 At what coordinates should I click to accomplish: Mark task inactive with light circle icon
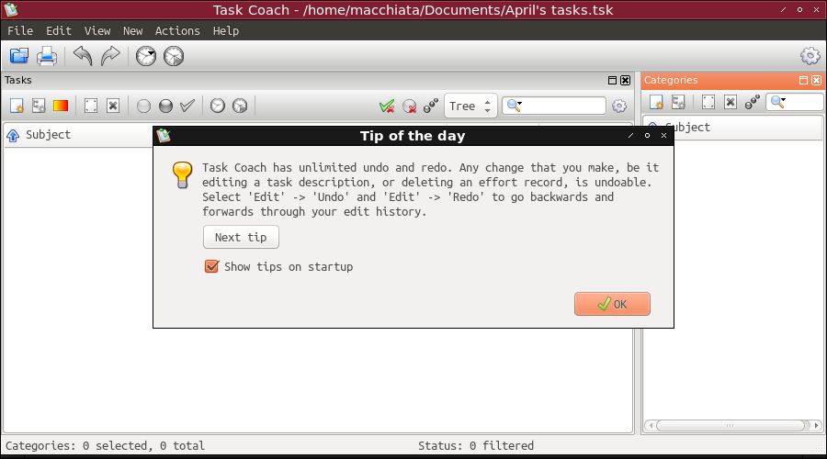[x=143, y=106]
